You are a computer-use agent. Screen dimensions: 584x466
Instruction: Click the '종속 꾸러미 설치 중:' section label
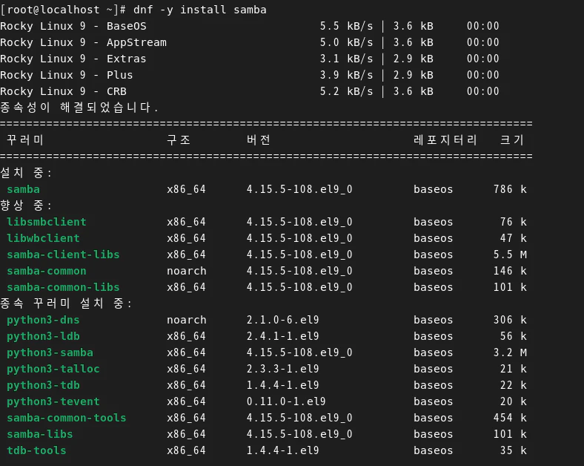click(x=66, y=303)
